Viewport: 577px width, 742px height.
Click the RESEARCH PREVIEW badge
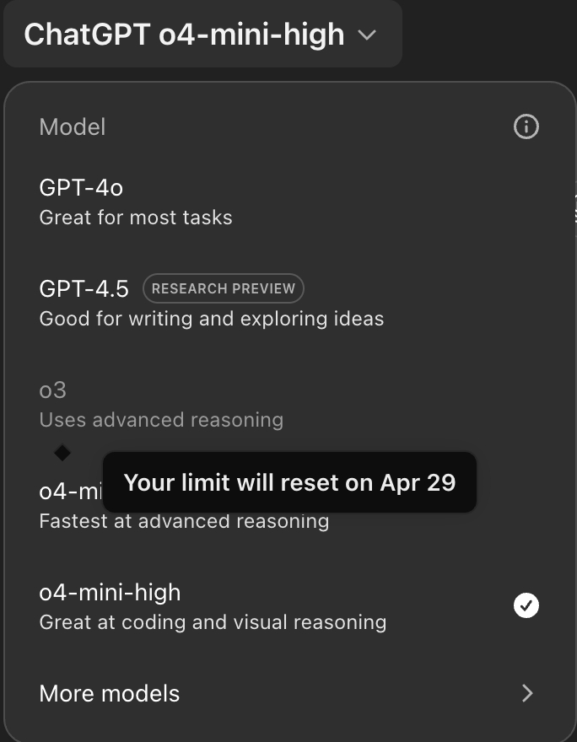(x=224, y=288)
